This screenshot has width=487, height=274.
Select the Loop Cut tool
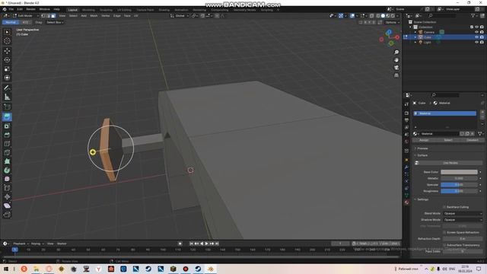click(7, 144)
